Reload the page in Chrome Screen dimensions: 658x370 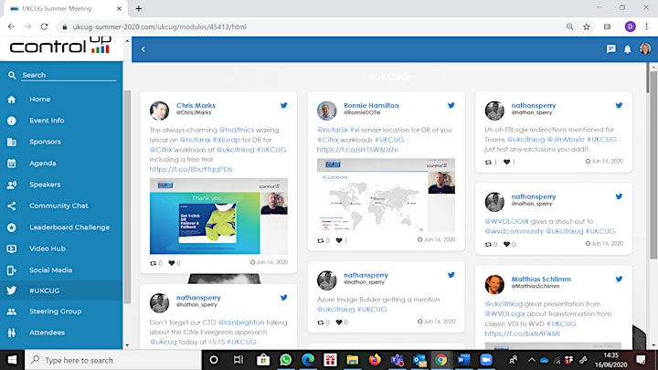click(44, 26)
